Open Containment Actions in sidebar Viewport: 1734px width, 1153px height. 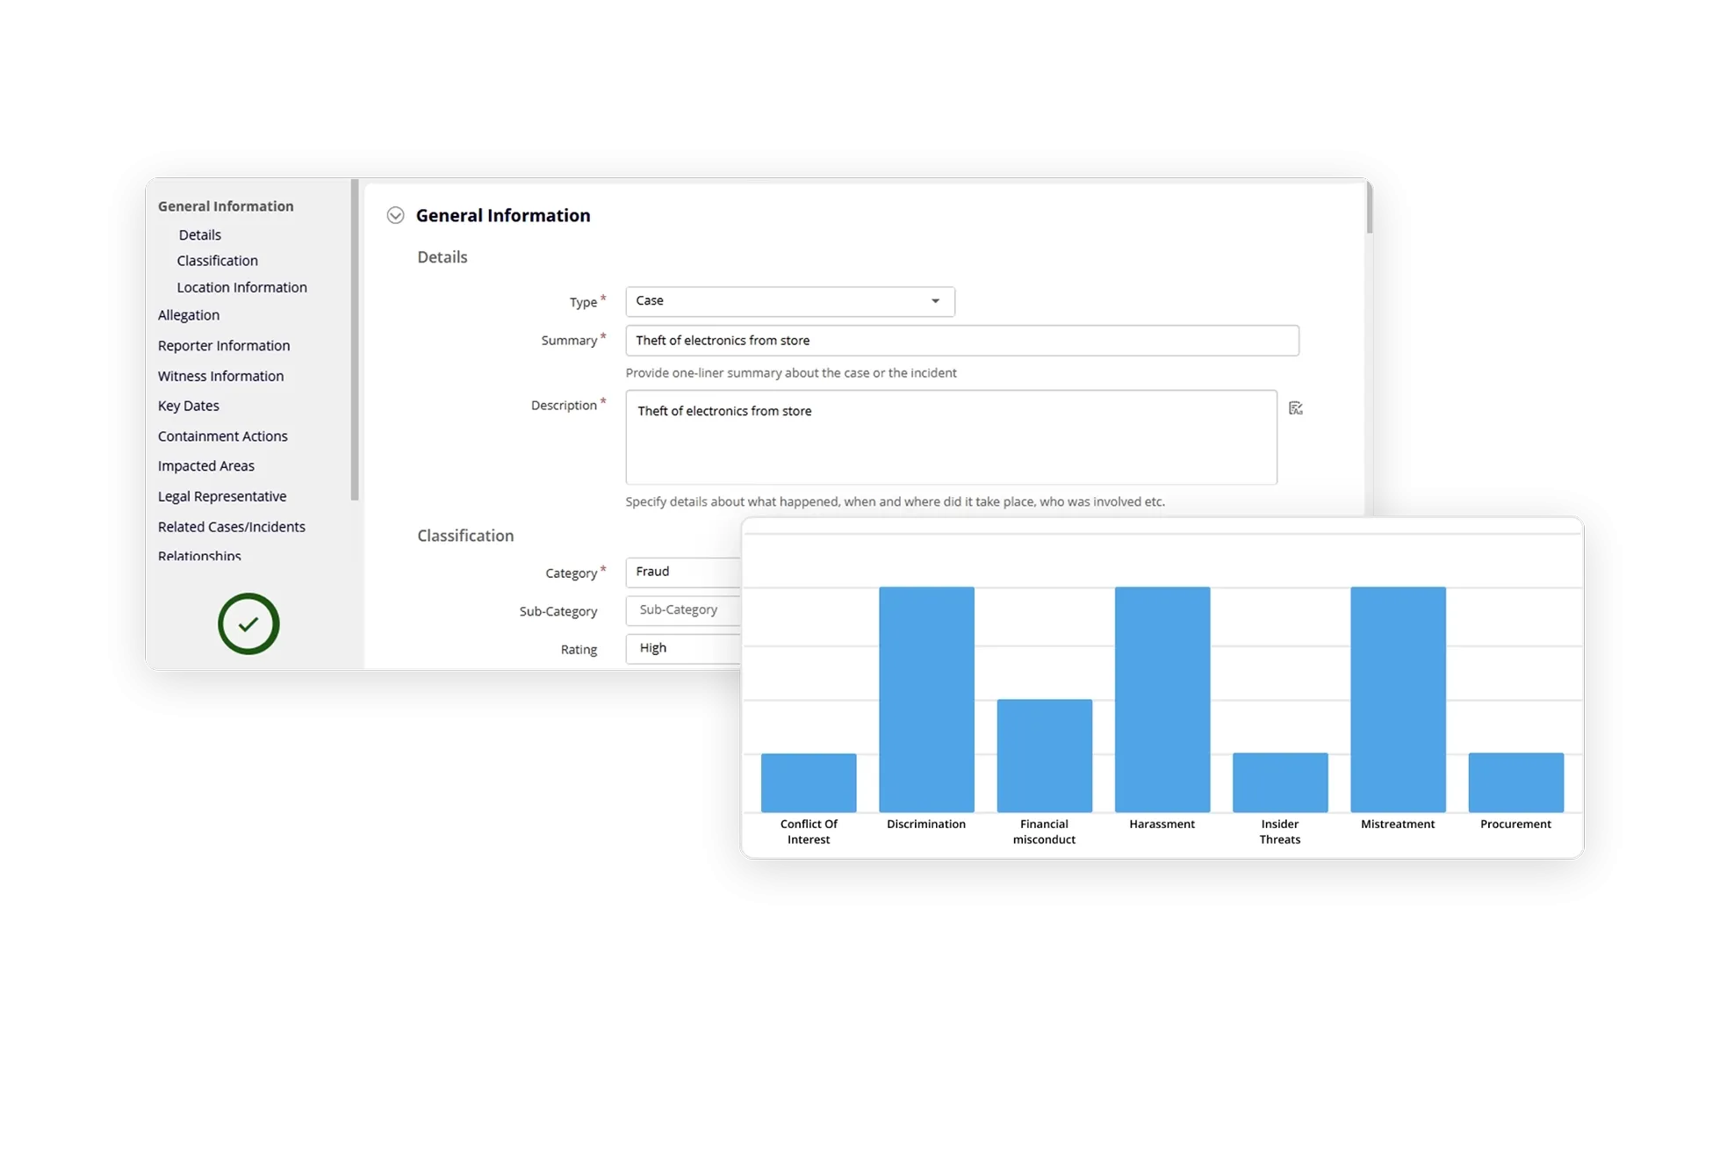tap(222, 436)
